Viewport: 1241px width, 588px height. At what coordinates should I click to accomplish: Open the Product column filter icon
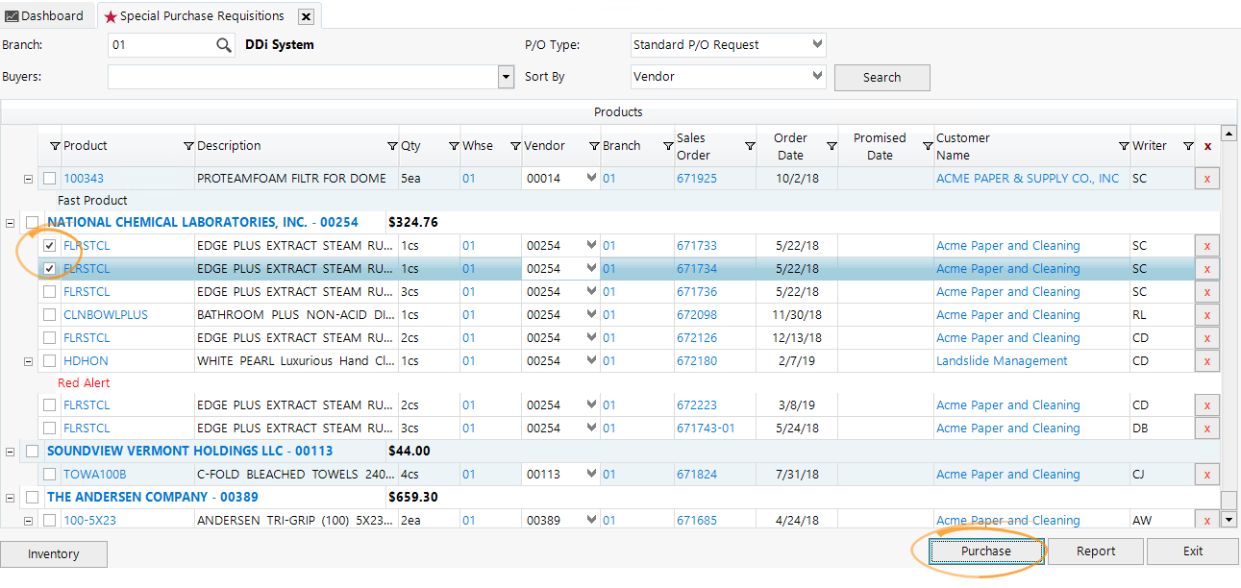click(x=55, y=146)
